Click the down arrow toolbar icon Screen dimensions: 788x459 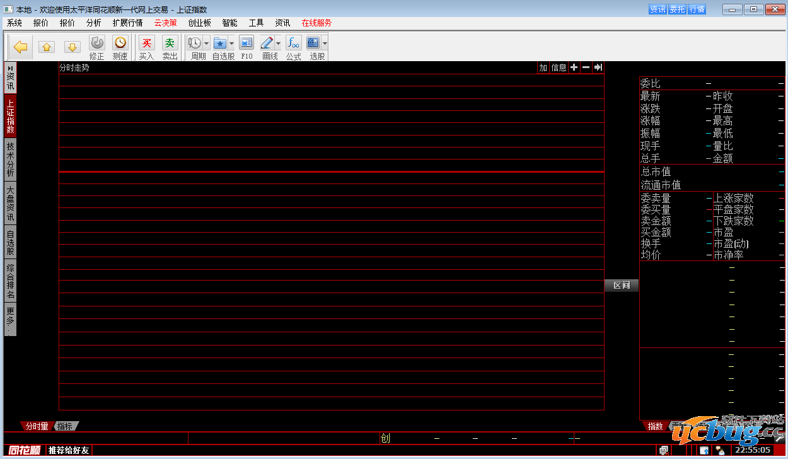click(x=72, y=47)
